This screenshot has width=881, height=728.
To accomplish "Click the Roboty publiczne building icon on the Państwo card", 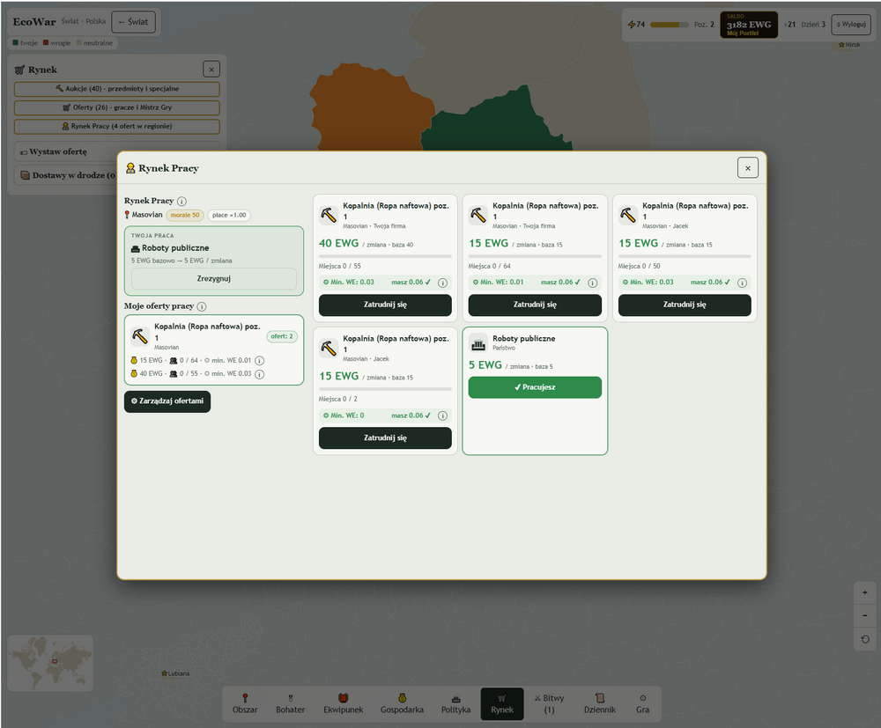I will (x=478, y=345).
